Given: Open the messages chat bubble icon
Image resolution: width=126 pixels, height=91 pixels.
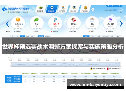Looking at the screenshot, I should click(x=109, y=6).
